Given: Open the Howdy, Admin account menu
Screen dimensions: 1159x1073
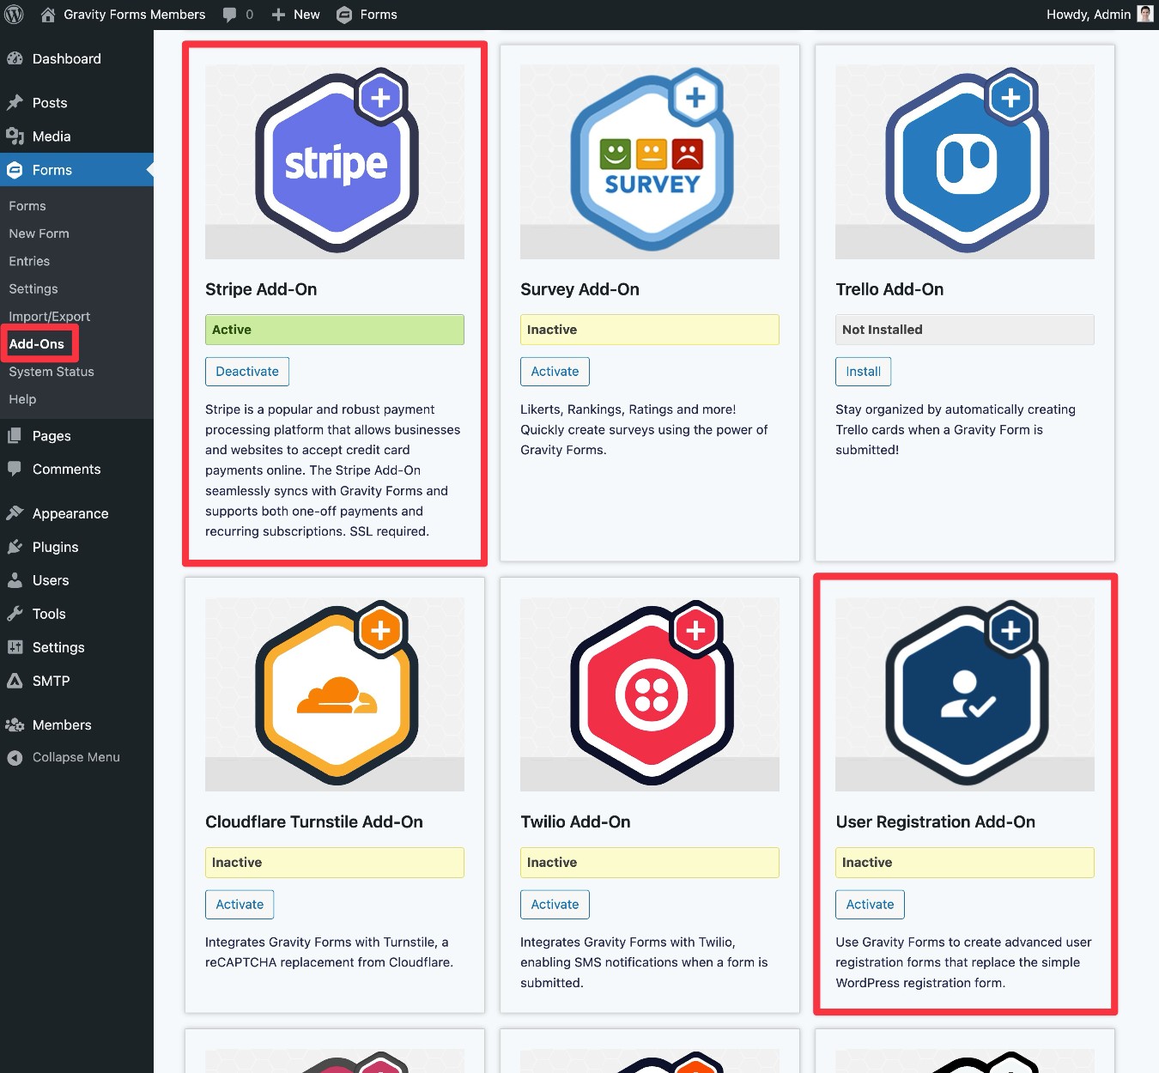Looking at the screenshot, I should click(x=1087, y=14).
